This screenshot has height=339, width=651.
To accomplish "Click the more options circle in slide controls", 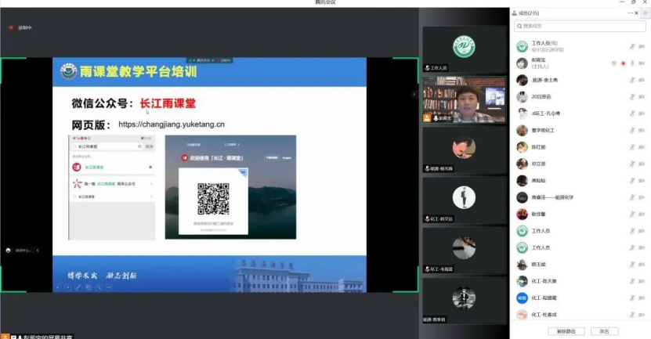I will coord(109,287).
